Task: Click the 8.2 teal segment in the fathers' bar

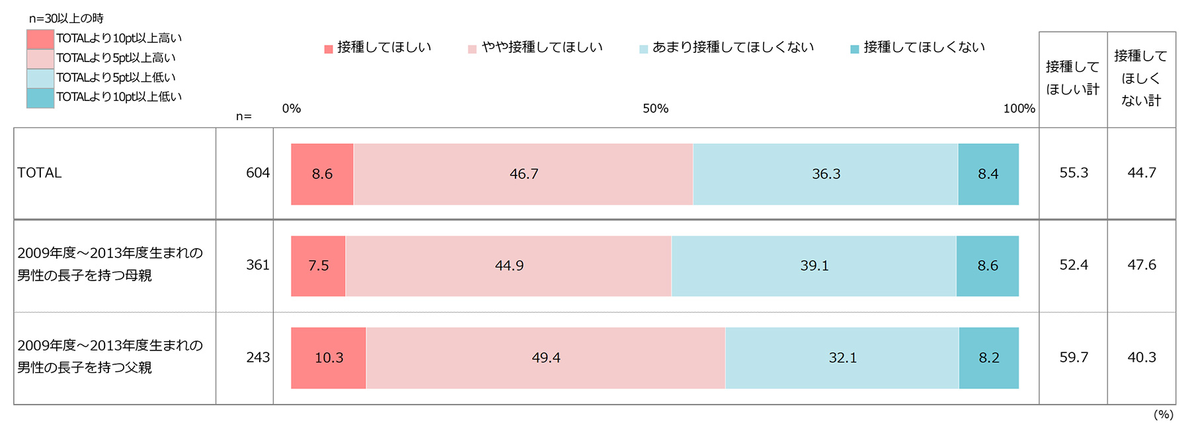Action: (x=988, y=358)
